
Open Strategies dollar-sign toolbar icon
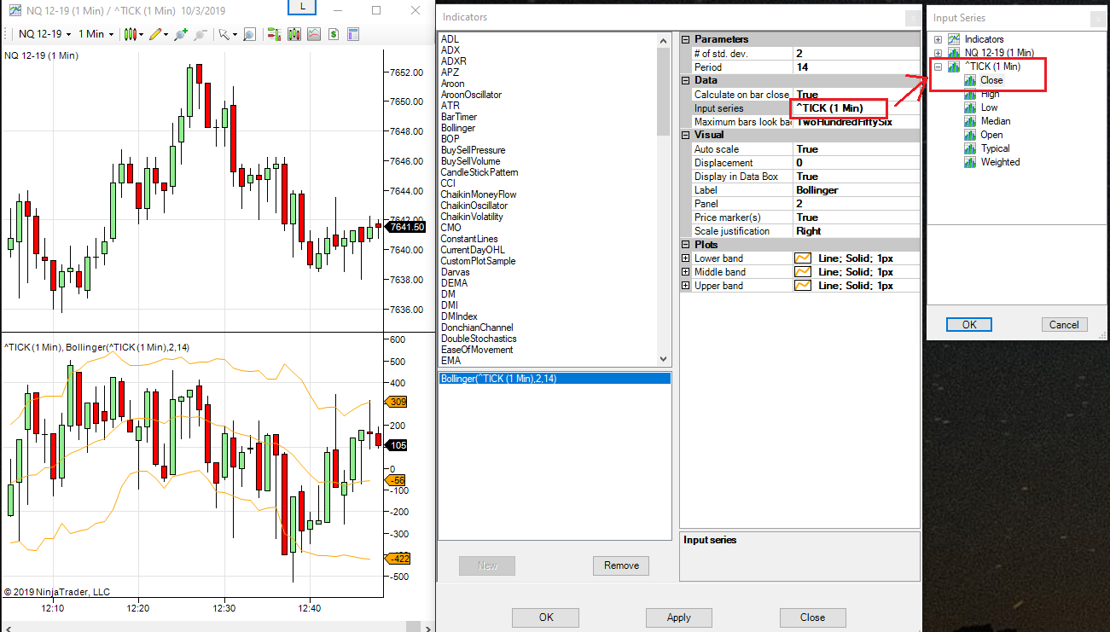pos(334,34)
